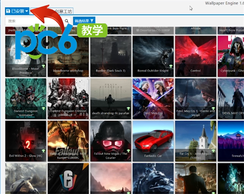Select the Bonfire (Dark Souls 3) wallpaper
The image size is (244, 194).
111,56
